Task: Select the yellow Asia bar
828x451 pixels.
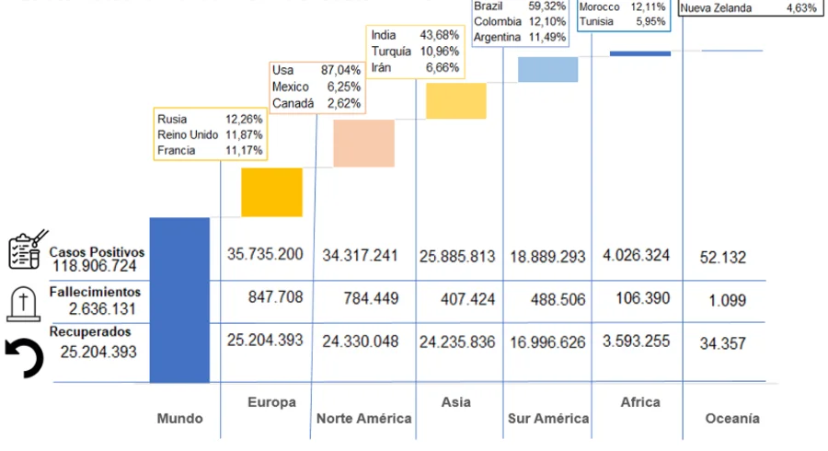Action: point(456,101)
